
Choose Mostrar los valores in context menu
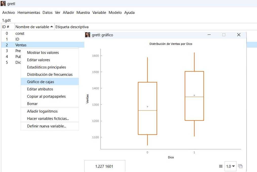click(43, 53)
